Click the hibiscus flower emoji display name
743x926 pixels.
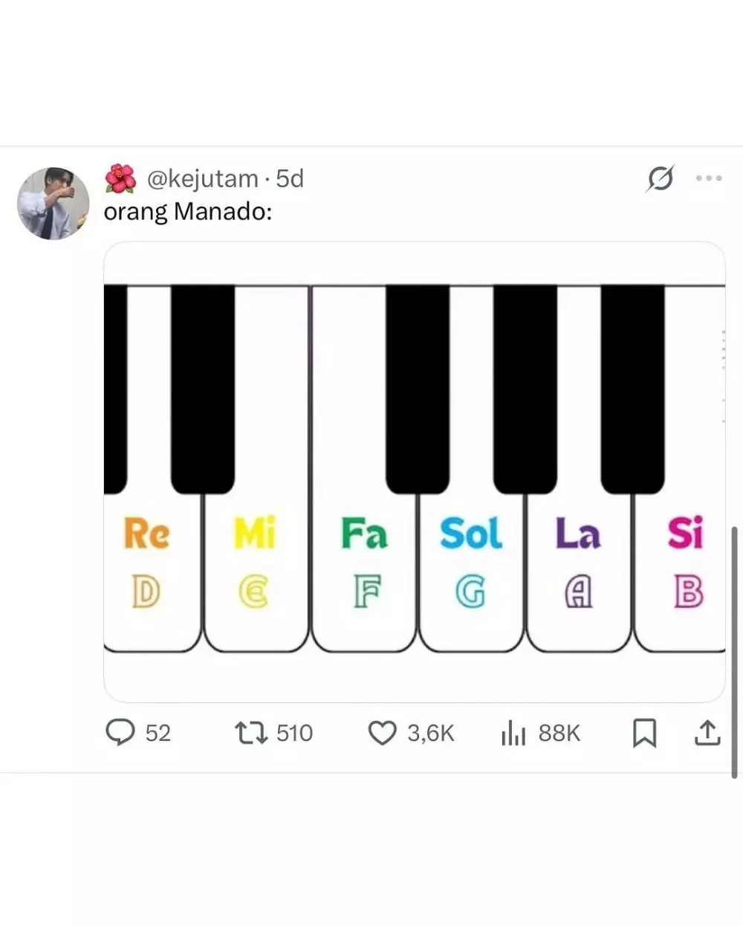coord(120,179)
